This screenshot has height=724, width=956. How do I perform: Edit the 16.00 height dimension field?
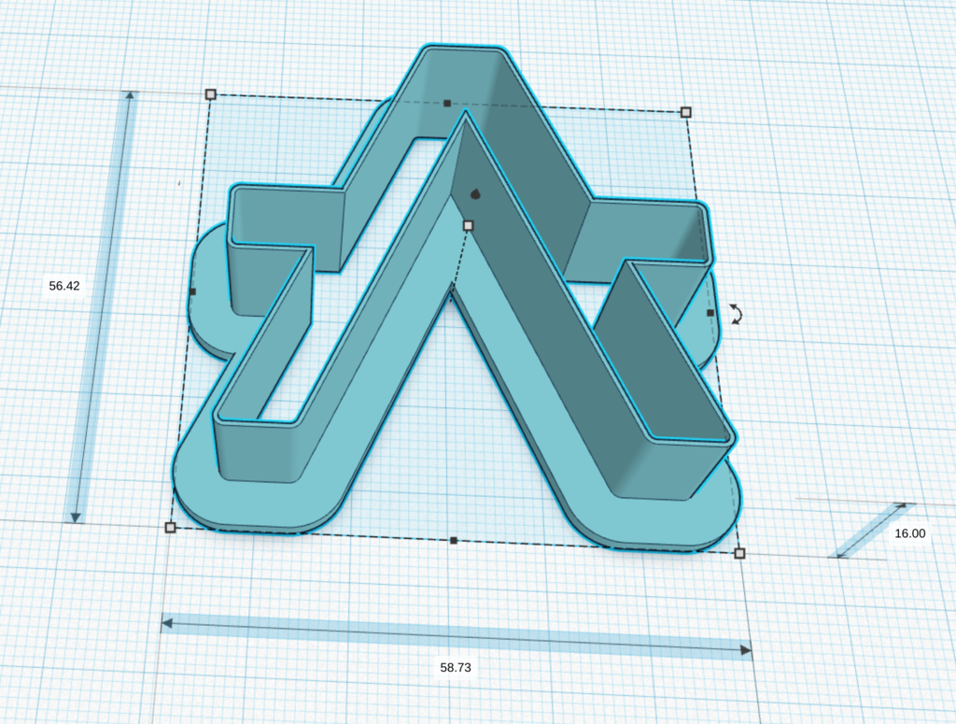tap(909, 533)
